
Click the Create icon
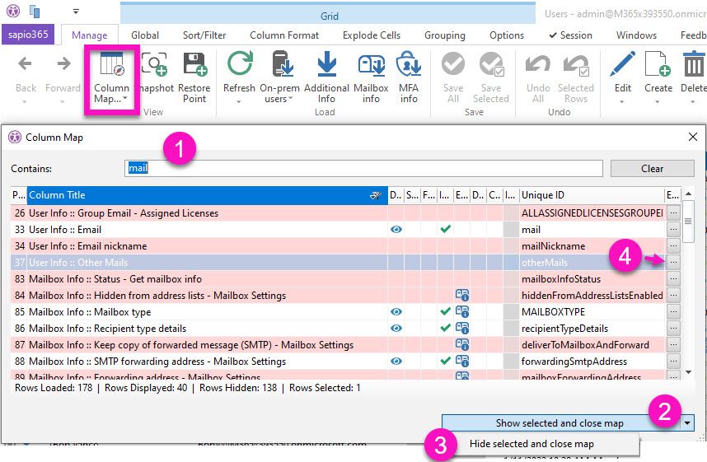coord(658,63)
